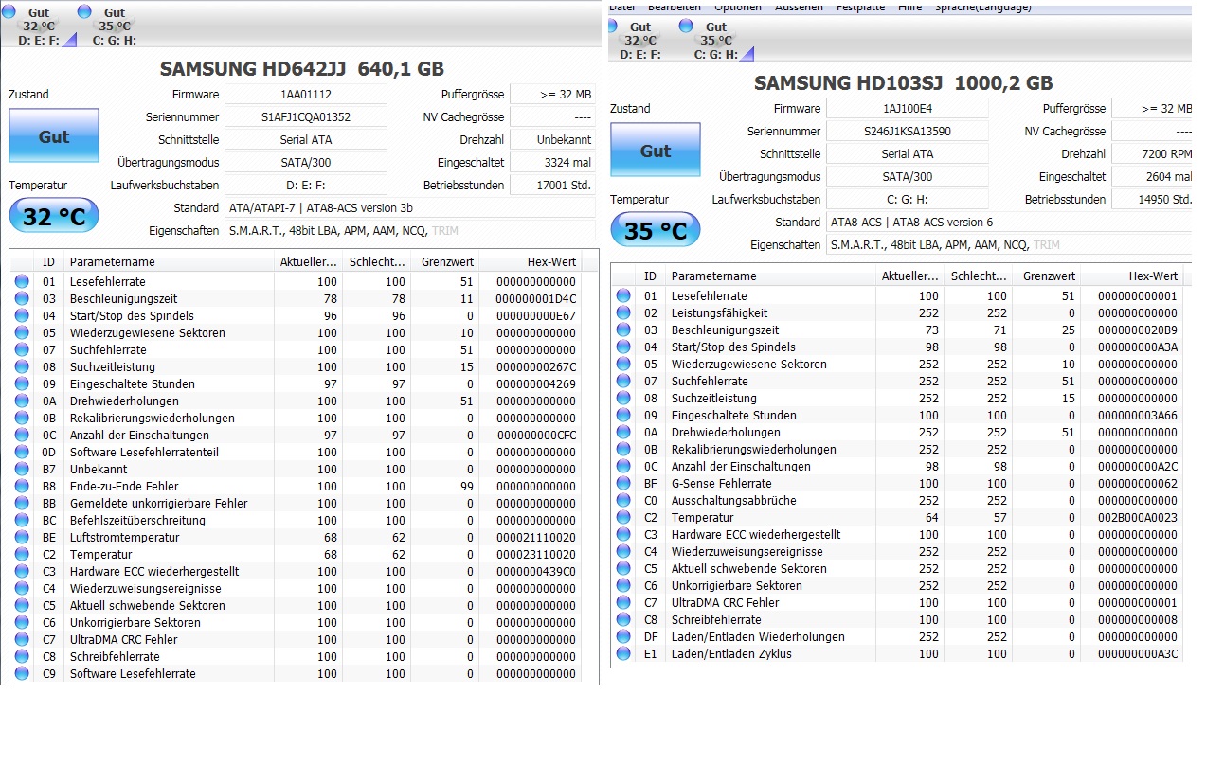1206x766 pixels.
Task: Click status orb of Hardware ECC wiederhergestellt row, HD103SJ
Action: pos(623,534)
